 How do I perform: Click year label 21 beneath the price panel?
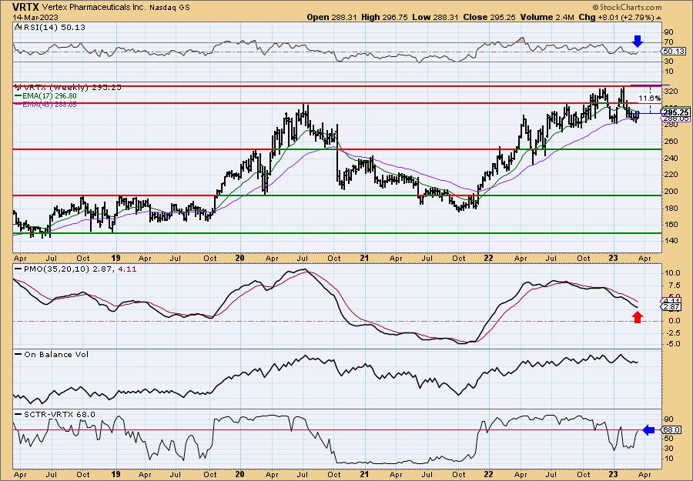365,258
